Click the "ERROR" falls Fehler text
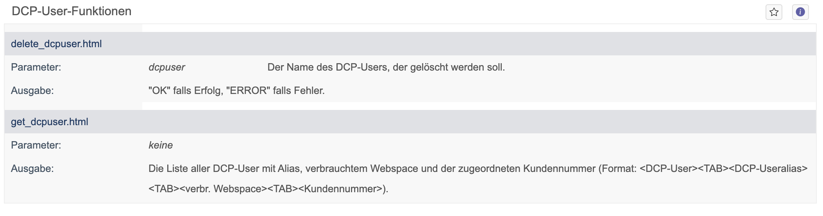 coord(276,90)
